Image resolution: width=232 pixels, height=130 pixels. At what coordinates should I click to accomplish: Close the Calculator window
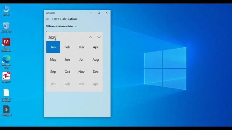(x=107, y=13)
